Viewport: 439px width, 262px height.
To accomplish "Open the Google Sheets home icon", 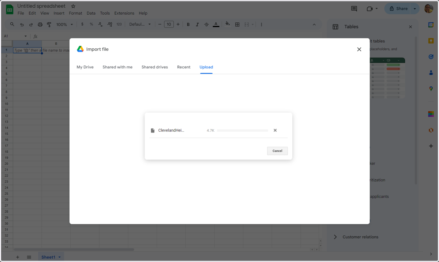I will (10, 10).
